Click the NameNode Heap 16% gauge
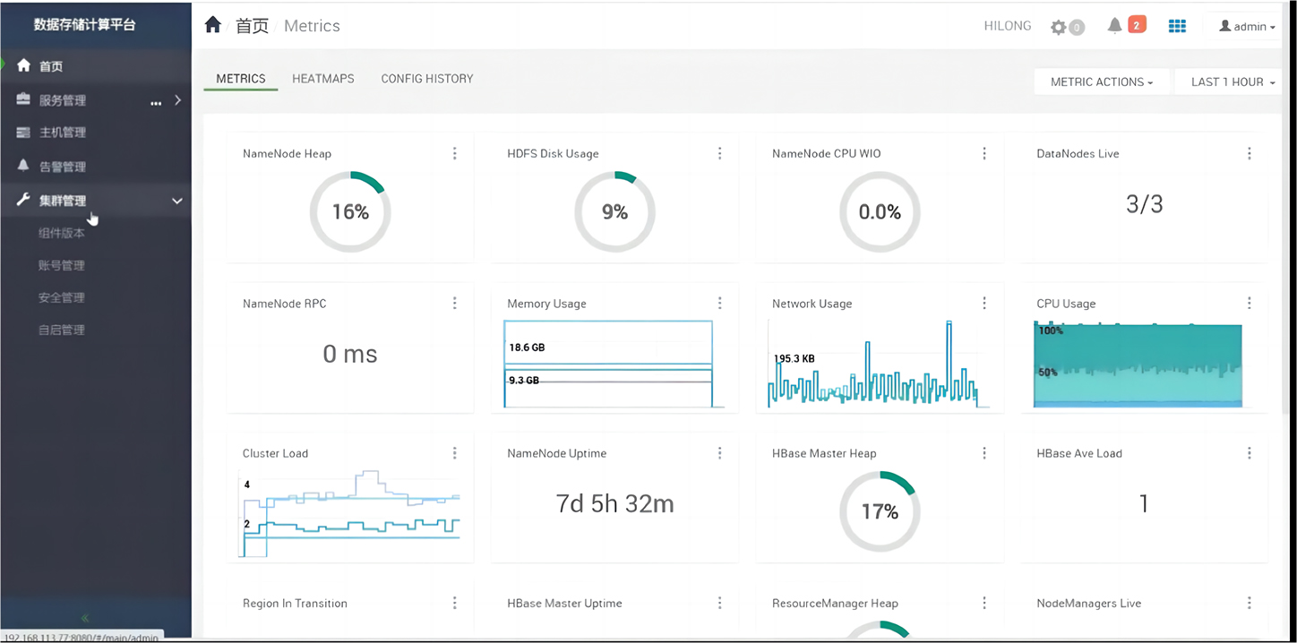Viewport: 1297px width, 643px height. point(350,212)
